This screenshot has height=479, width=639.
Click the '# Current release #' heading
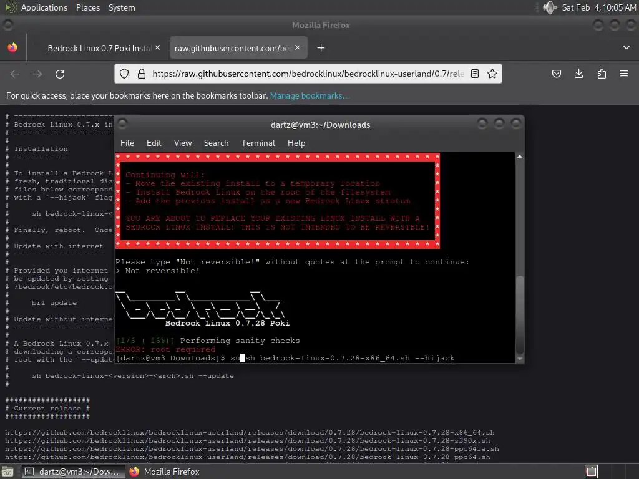47,408
